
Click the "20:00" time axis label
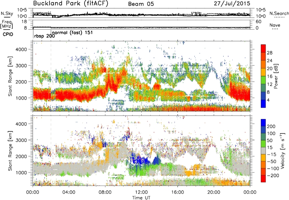214,192
